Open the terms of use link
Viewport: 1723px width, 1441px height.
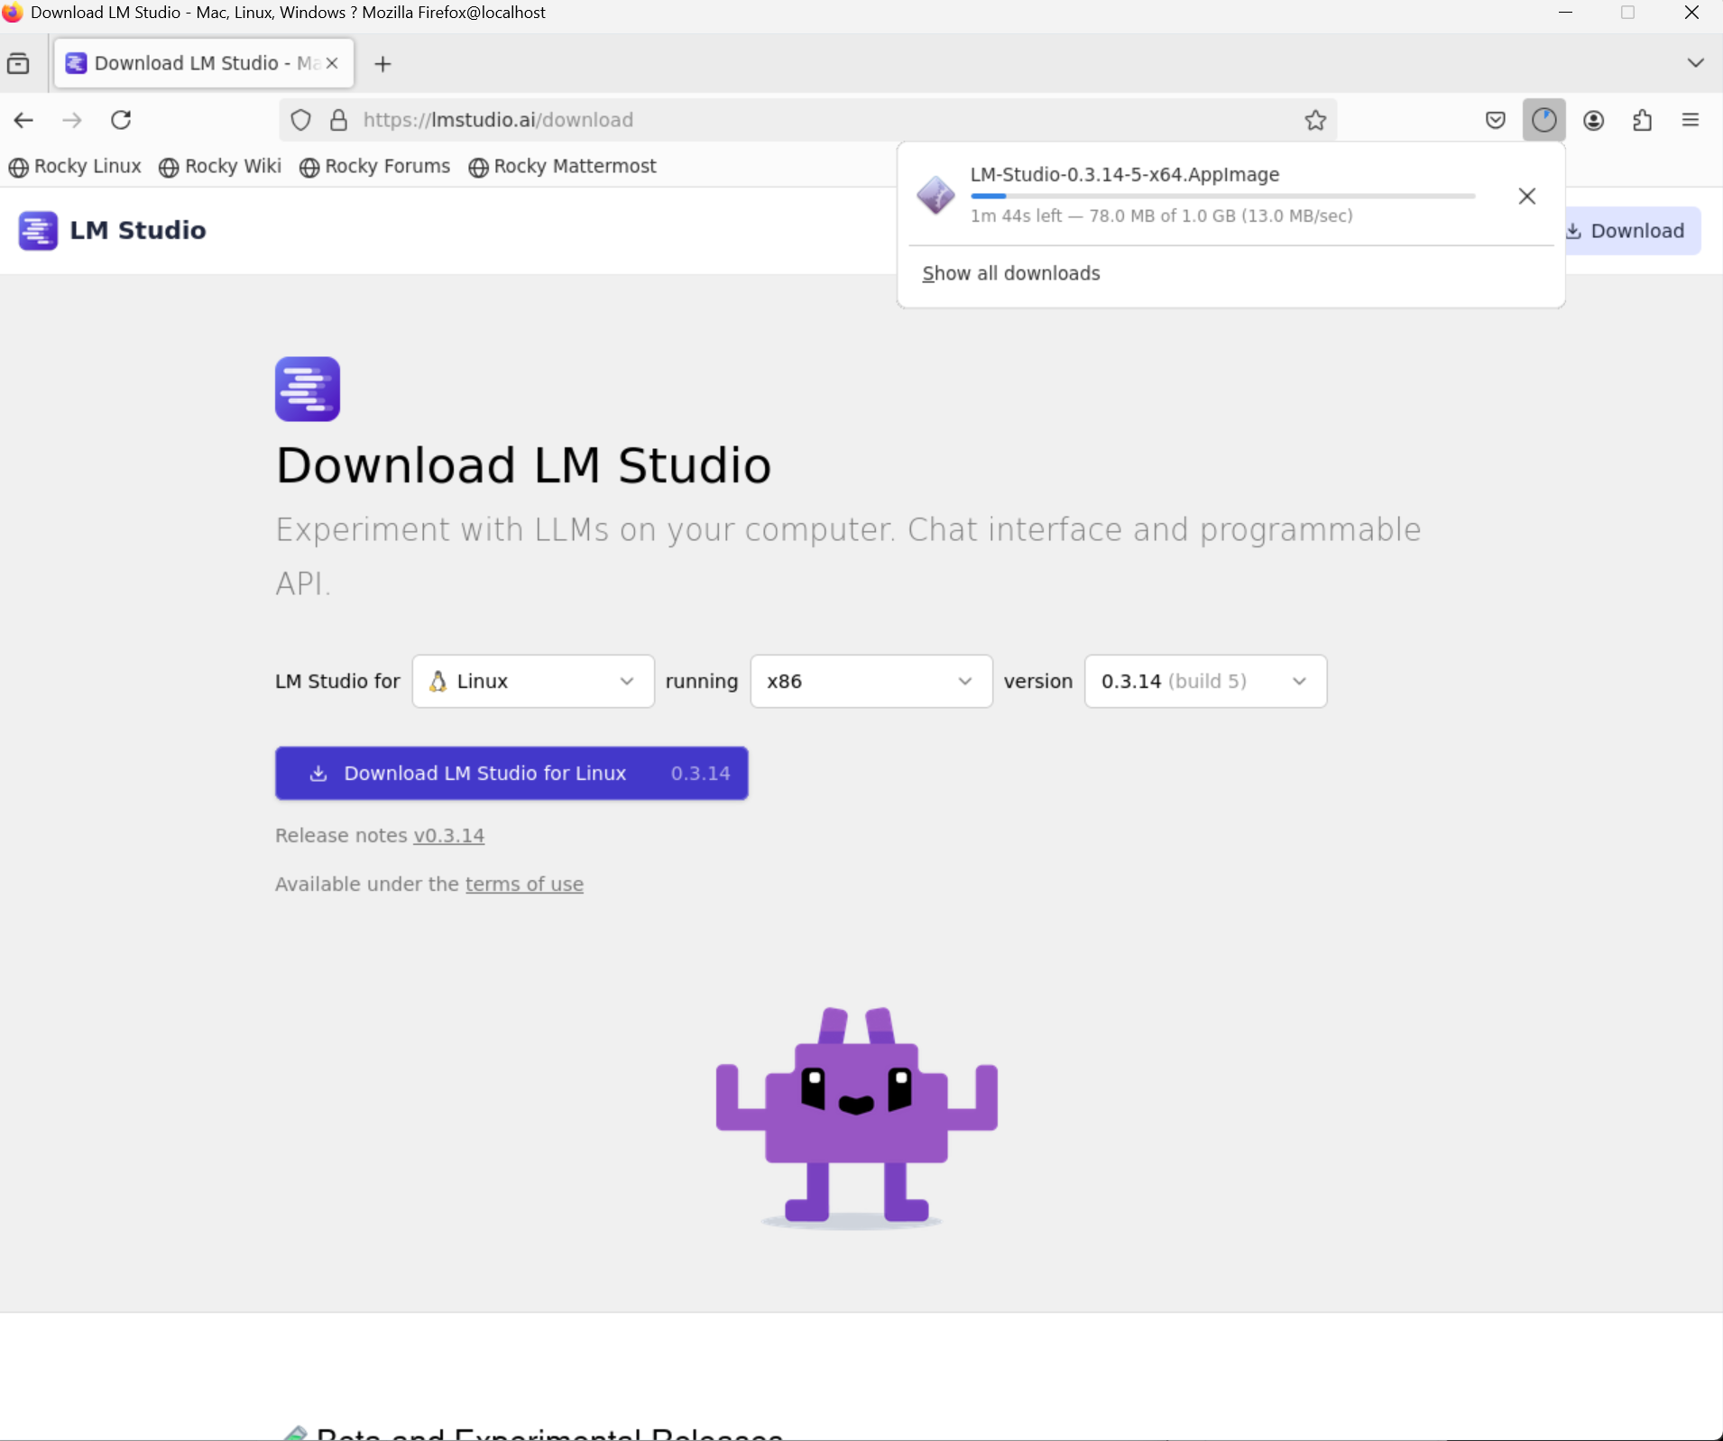tap(524, 885)
